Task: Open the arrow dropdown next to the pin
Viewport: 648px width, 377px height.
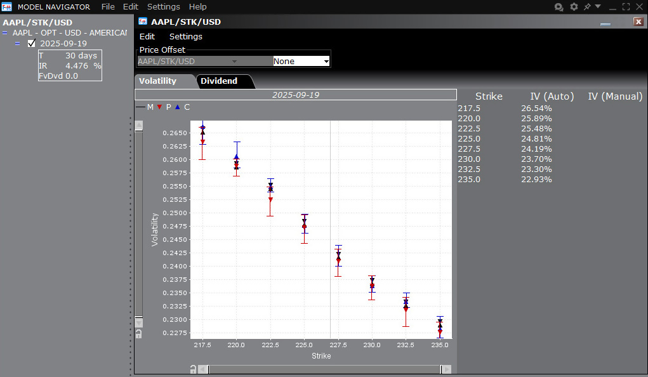Action: point(598,7)
